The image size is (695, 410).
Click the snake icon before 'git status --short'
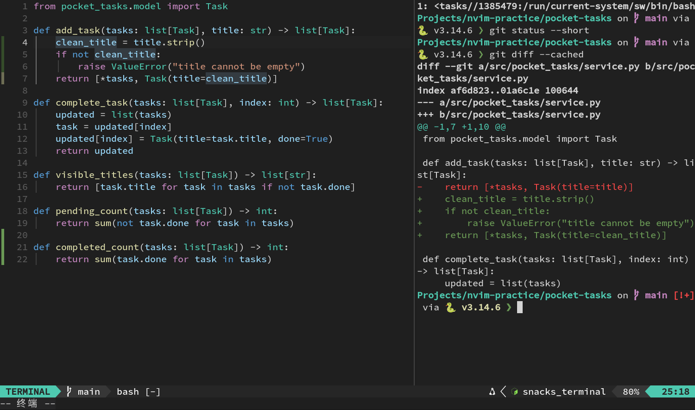(x=423, y=31)
